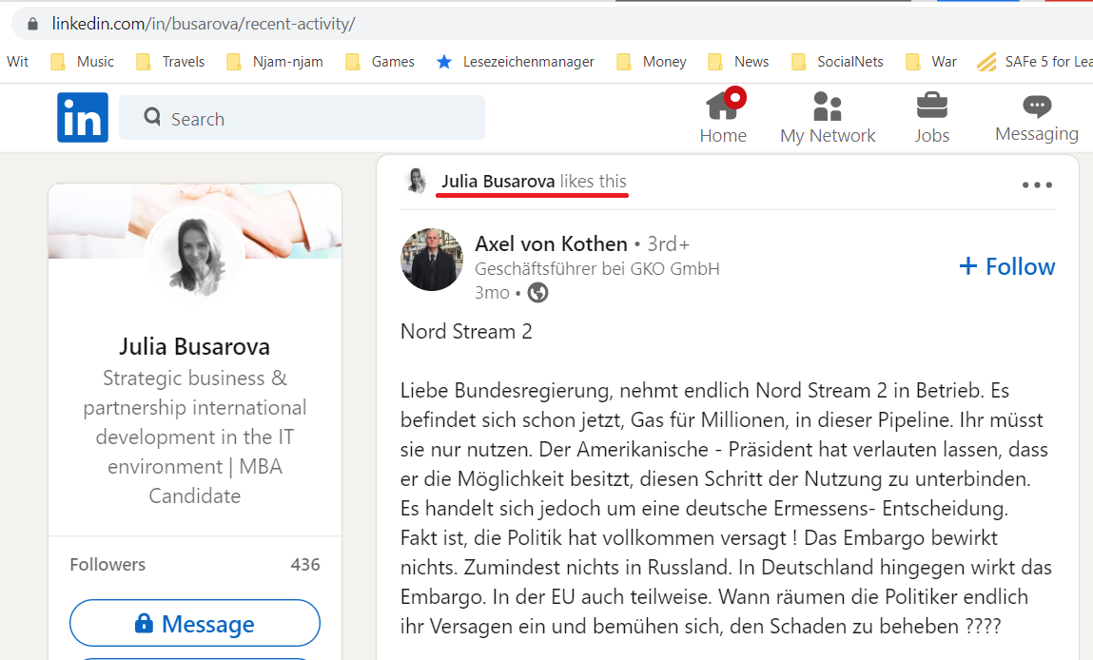Open the post's three-dot options menu

click(x=1037, y=184)
